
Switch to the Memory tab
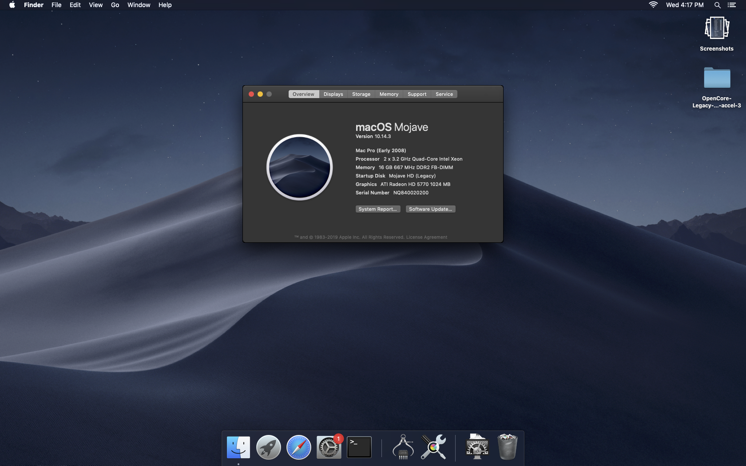tap(389, 94)
